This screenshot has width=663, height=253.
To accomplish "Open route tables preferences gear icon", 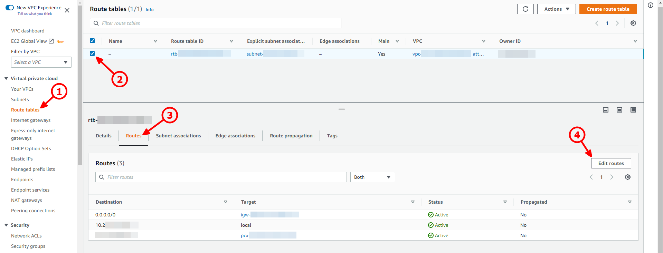I will pyautogui.click(x=633, y=23).
